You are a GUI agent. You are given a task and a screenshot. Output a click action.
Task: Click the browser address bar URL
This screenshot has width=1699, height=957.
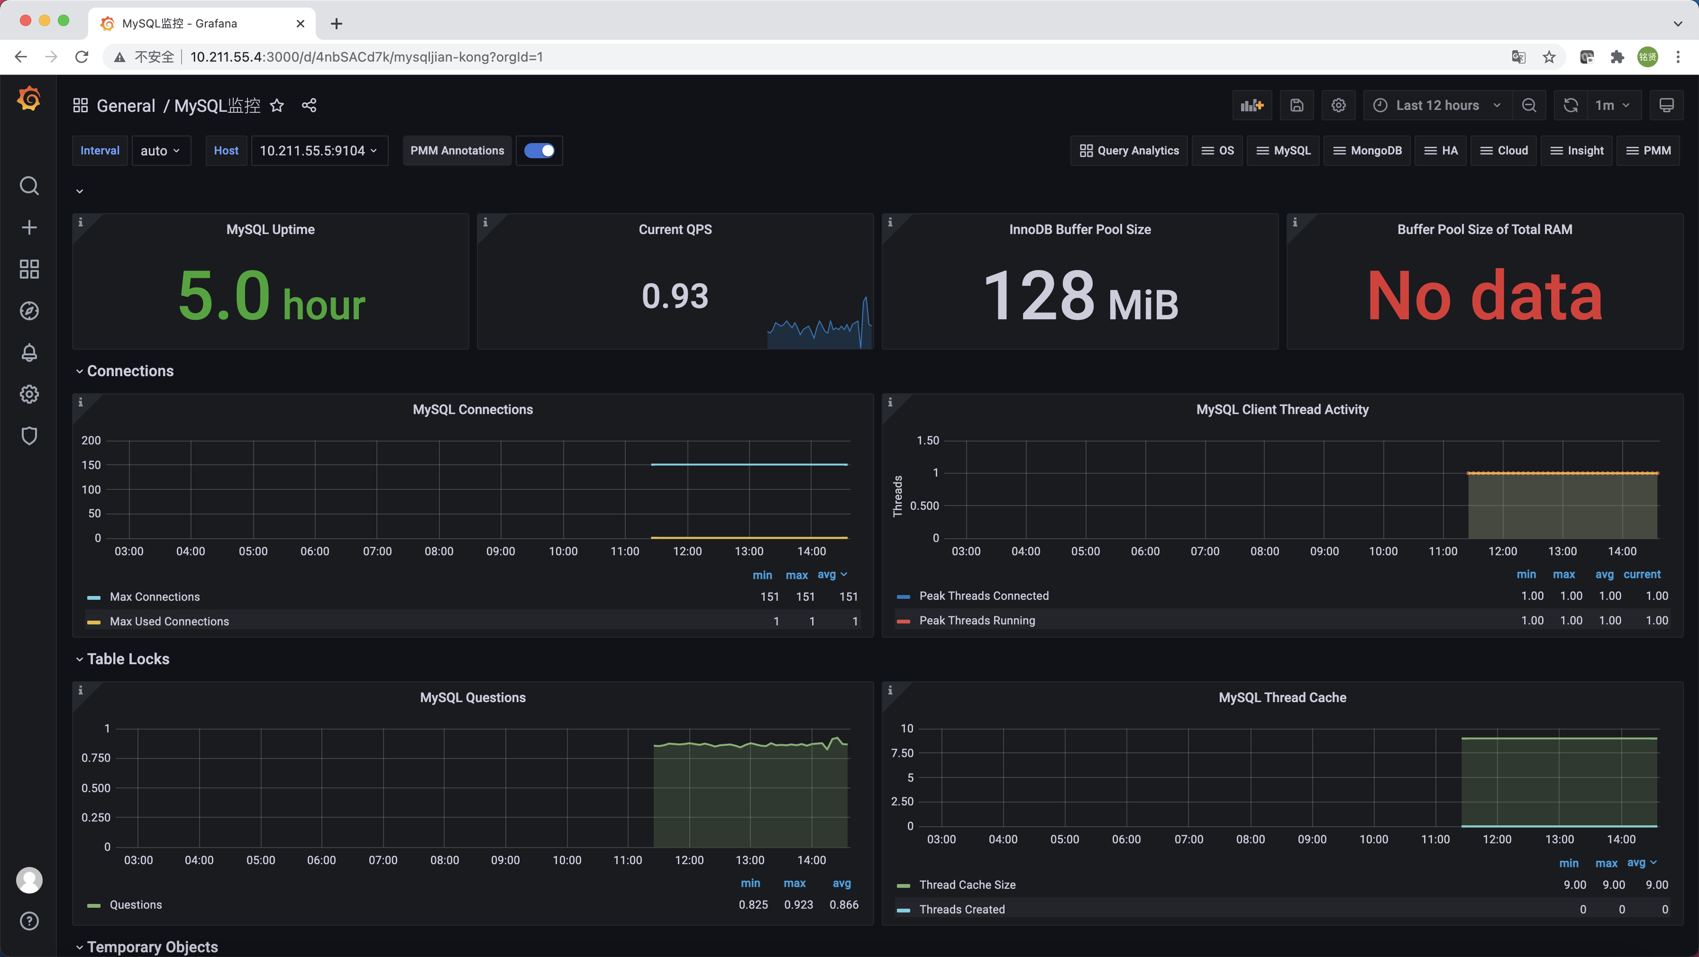(366, 57)
